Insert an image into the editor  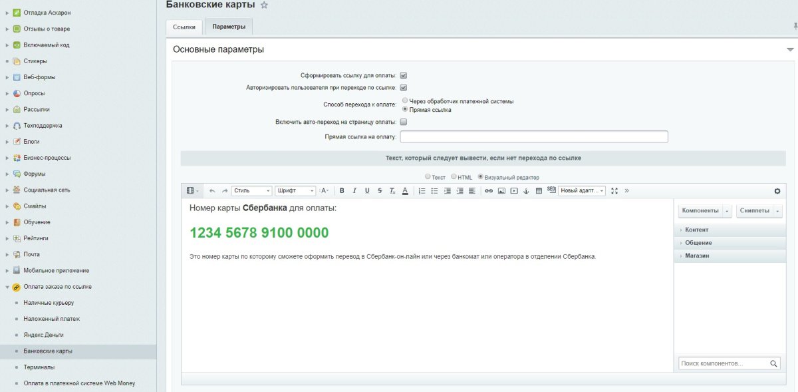pos(501,191)
